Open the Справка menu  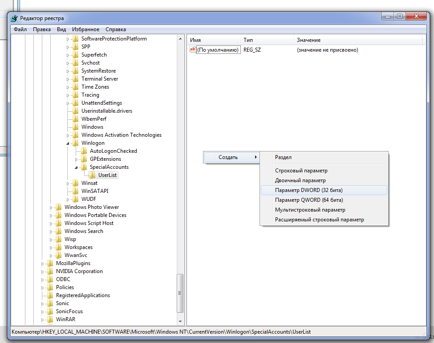point(116,29)
